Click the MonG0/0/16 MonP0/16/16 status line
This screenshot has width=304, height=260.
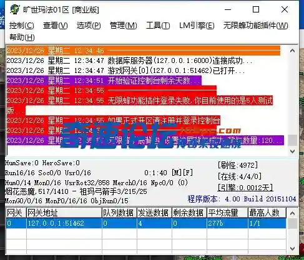coord(67,201)
